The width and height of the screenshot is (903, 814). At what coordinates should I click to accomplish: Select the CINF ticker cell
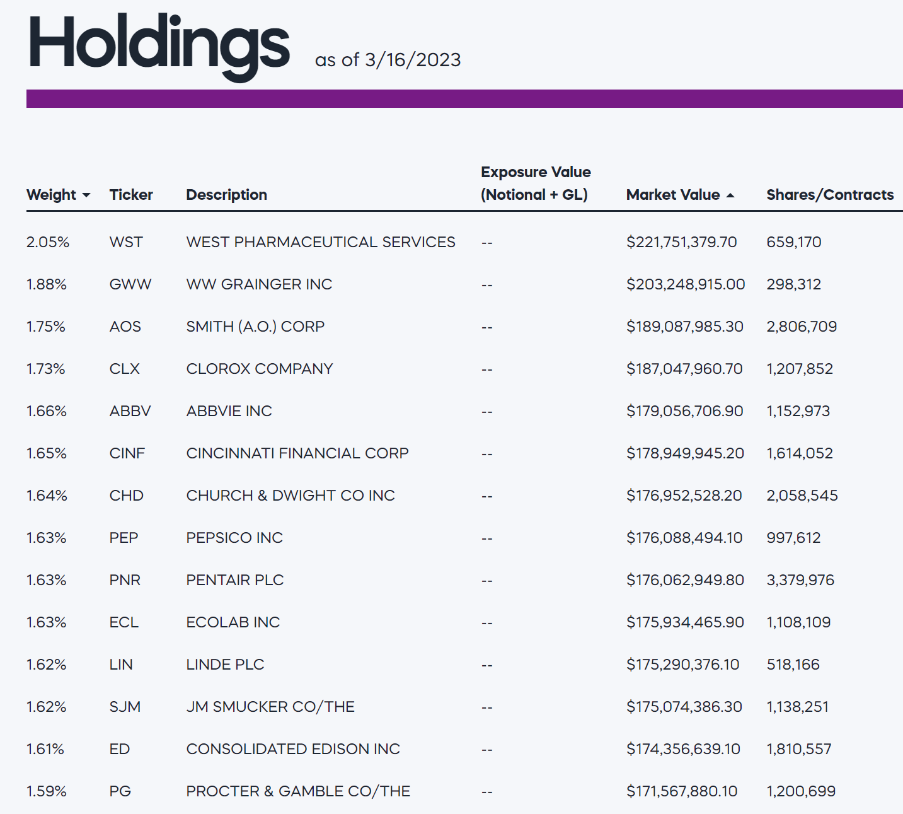coord(127,453)
